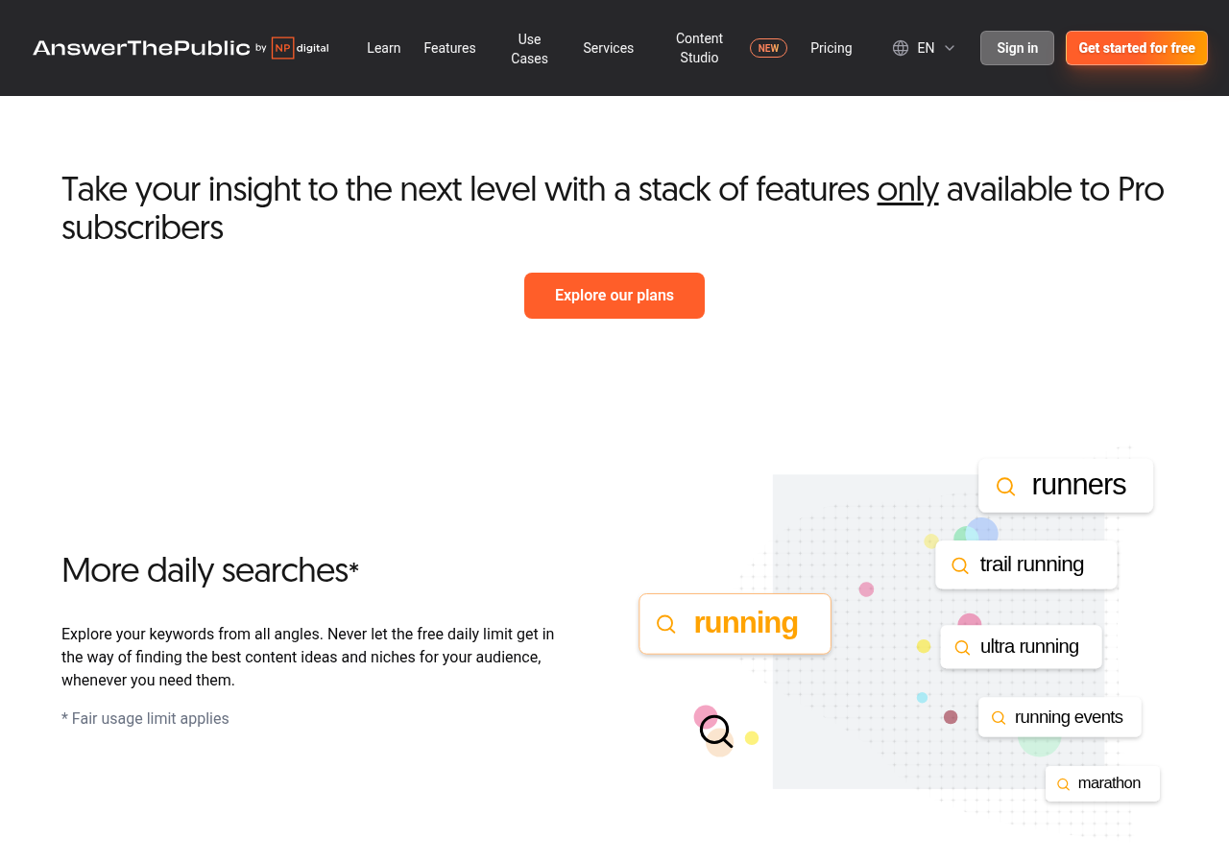1229x864 pixels.
Task: Click the Explore our plans button
Action: [x=614, y=296]
